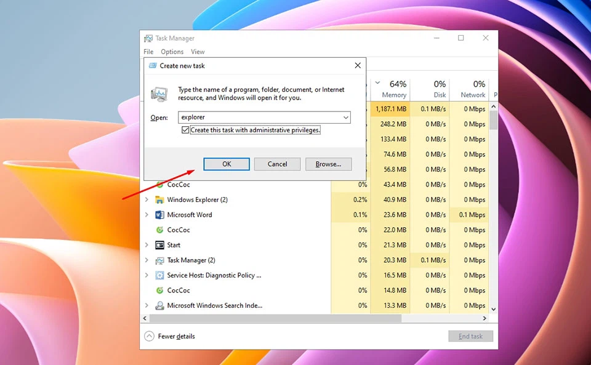Image resolution: width=591 pixels, height=365 pixels.
Task: Click the Task Manager title bar icon
Action: click(x=148, y=38)
